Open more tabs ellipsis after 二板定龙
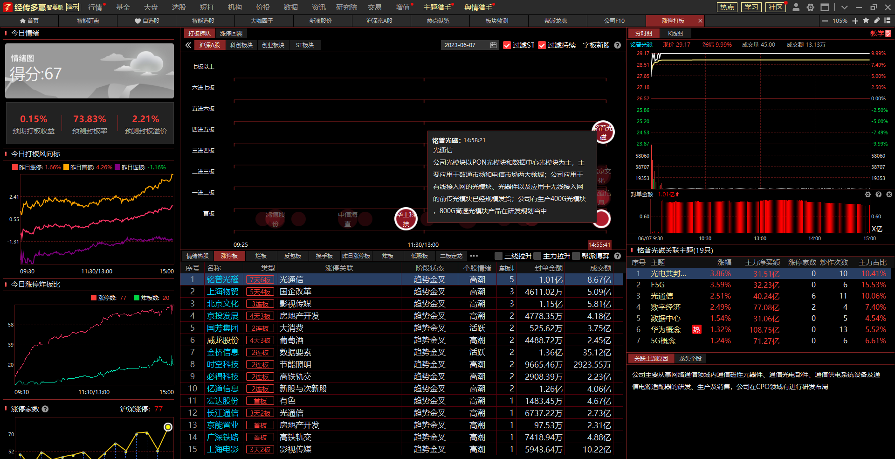The width and height of the screenshot is (895, 459). point(474,256)
